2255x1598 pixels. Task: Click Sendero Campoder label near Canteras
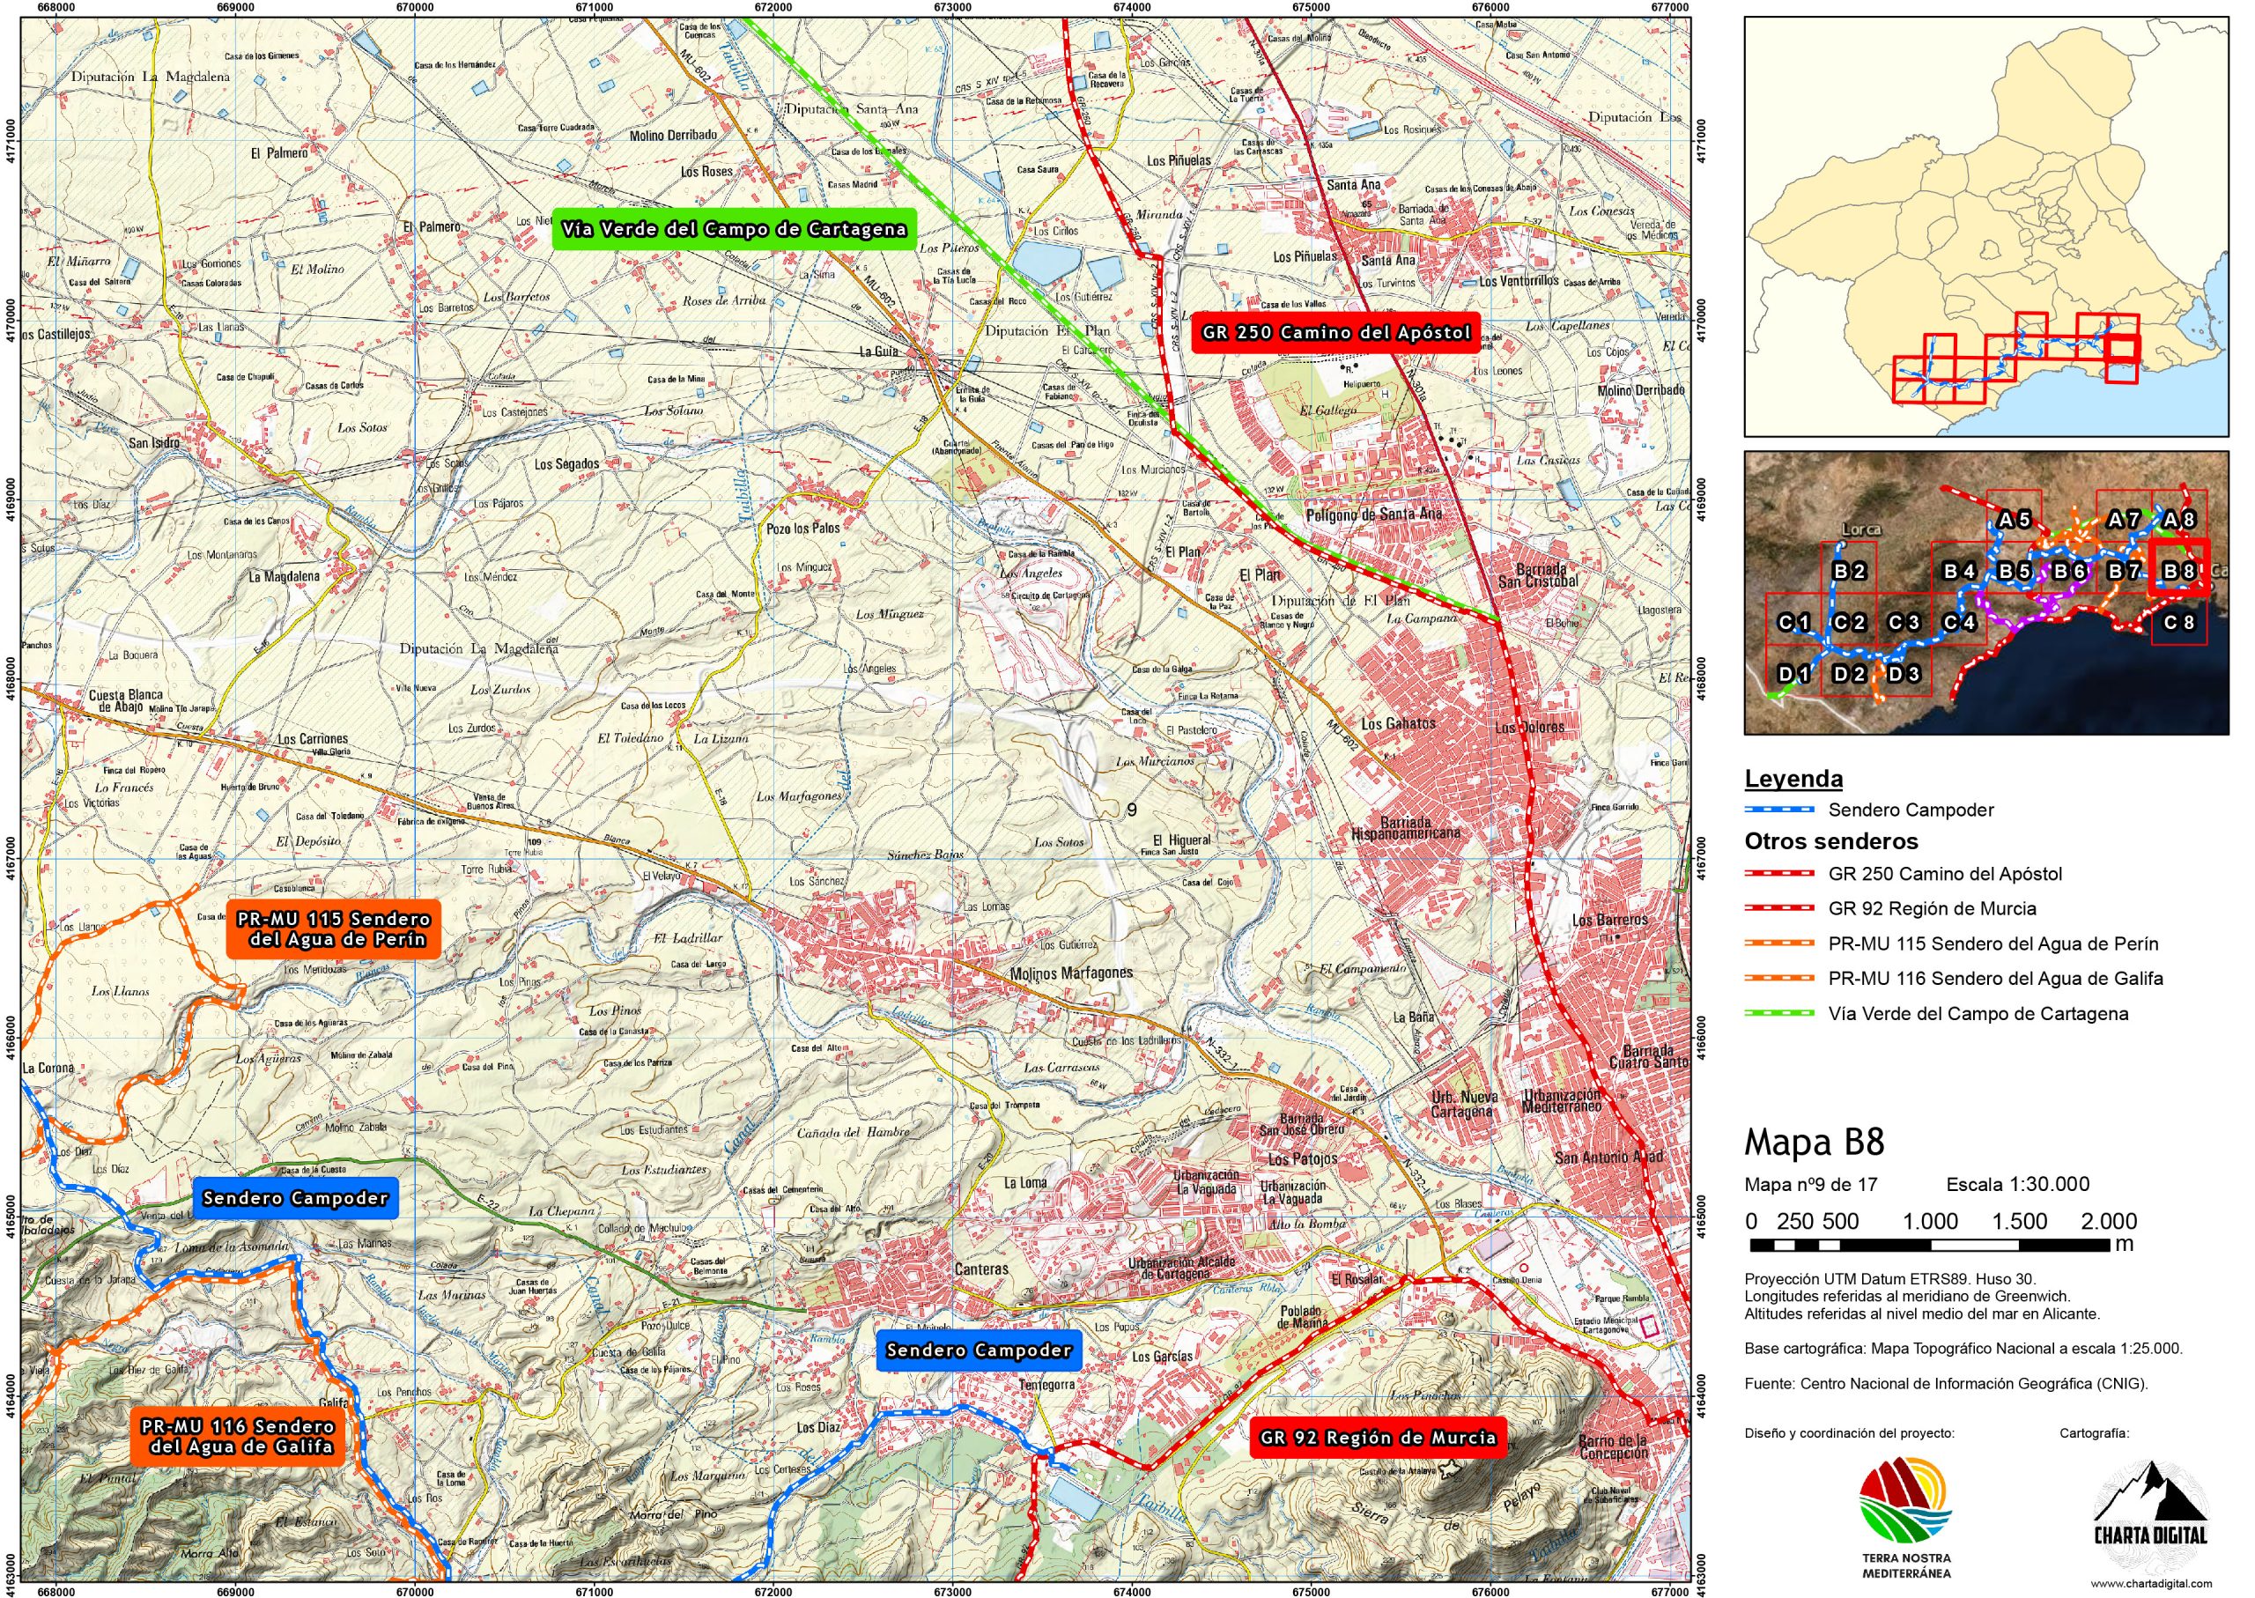coord(978,1350)
